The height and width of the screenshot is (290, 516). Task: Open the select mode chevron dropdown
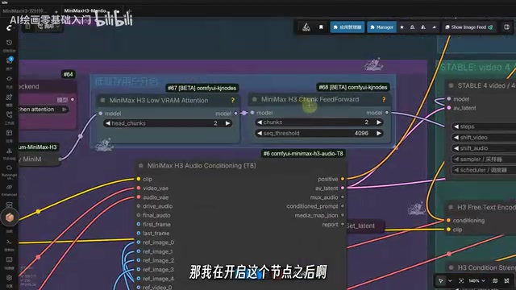pyautogui.click(x=450, y=281)
